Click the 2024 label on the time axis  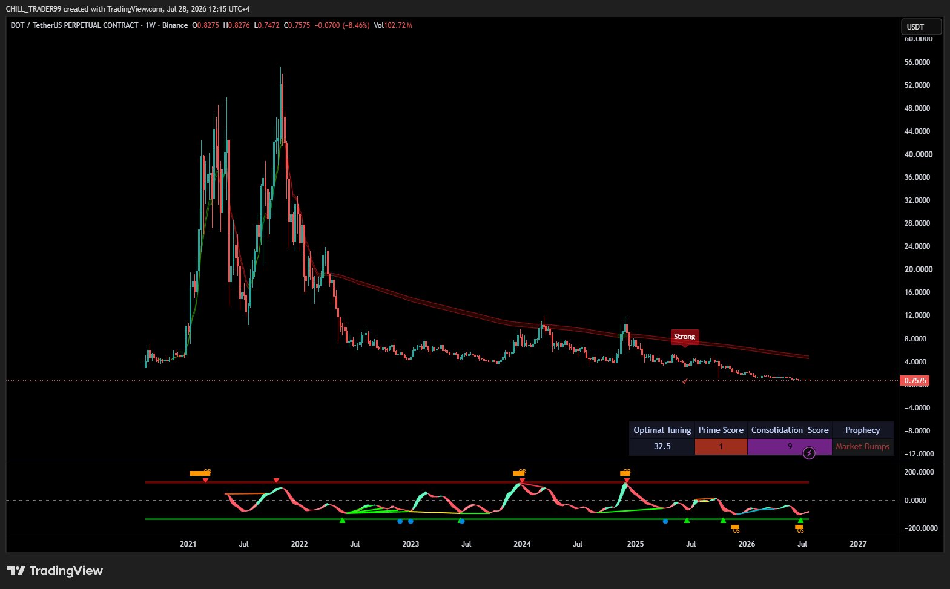[x=522, y=544]
